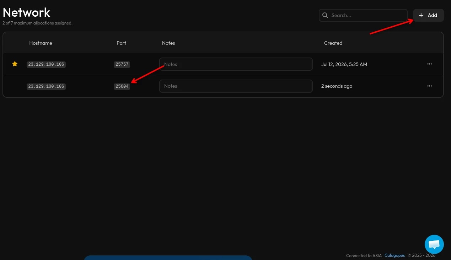Viewport: 451px width, 260px height.
Task: Open the blue chat support bubble
Action: coord(434,244)
